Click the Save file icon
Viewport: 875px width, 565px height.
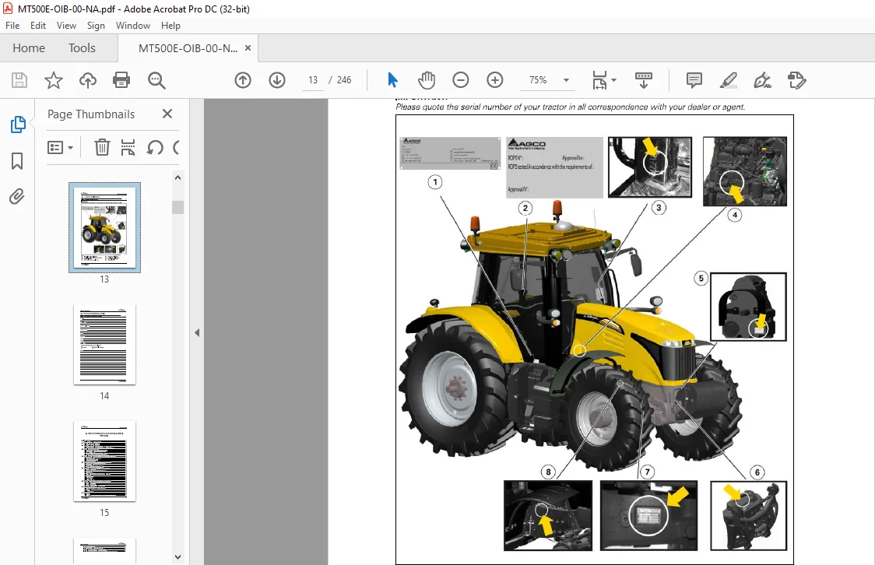point(19,80)
